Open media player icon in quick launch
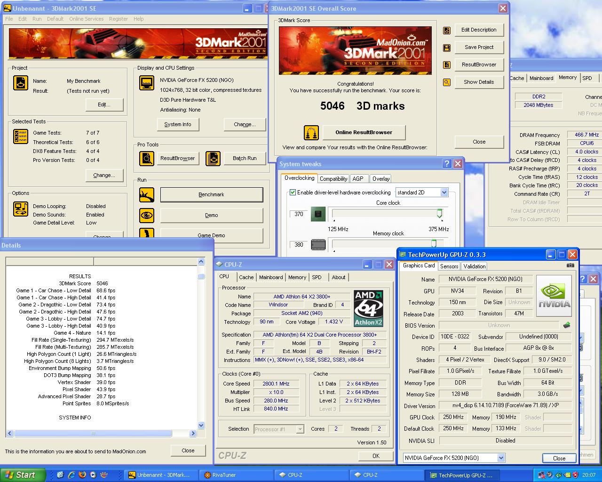Screen dimensions: 602x482 click(x=93, y=475)
